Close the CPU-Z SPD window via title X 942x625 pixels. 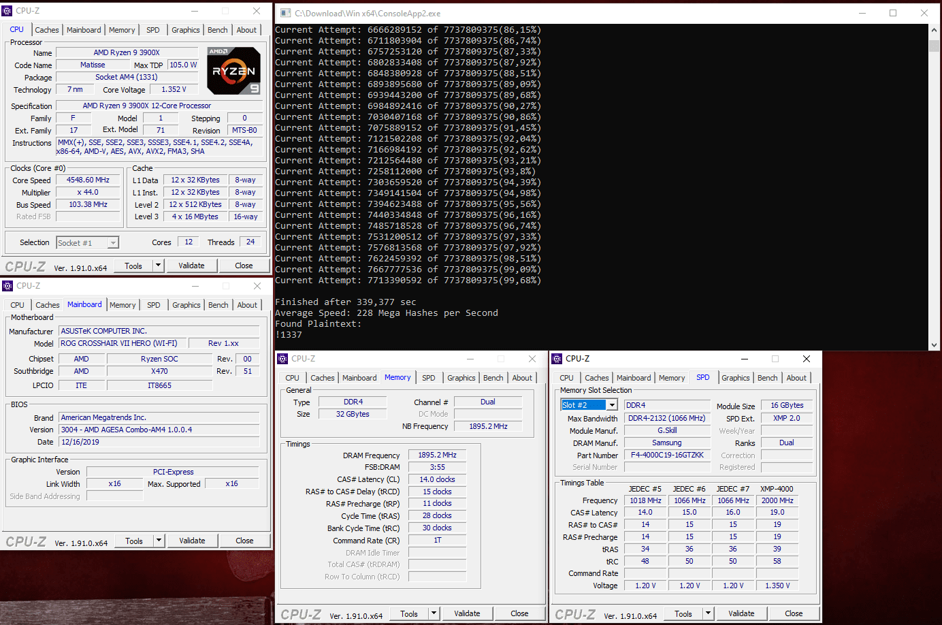coord(807,359)
